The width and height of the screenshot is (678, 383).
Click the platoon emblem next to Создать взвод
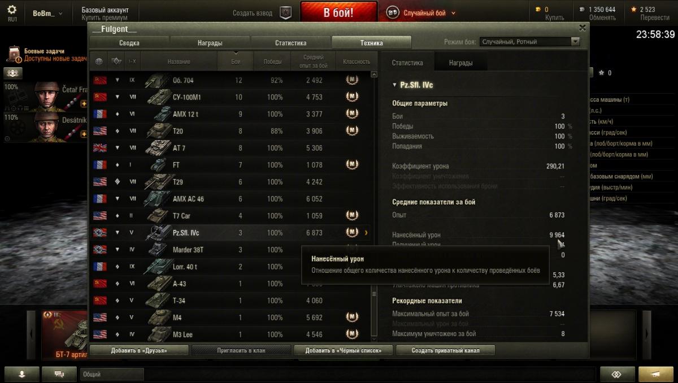pyautogui.click(x=286, y=12)
